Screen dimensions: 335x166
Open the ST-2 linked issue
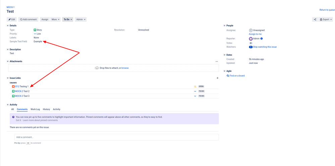17,87
